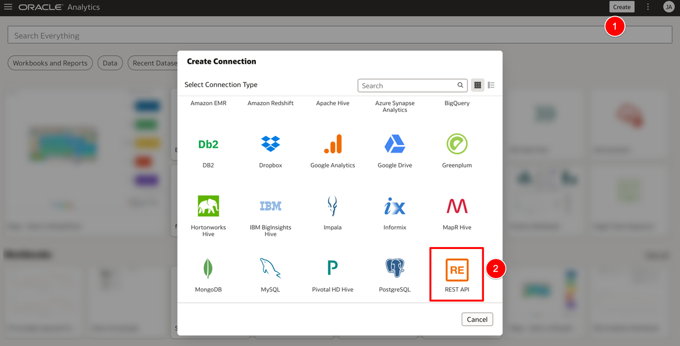This screenshot has height=346, width=680.
Task: Select the Apache Hive label
Action: point(333,103)
